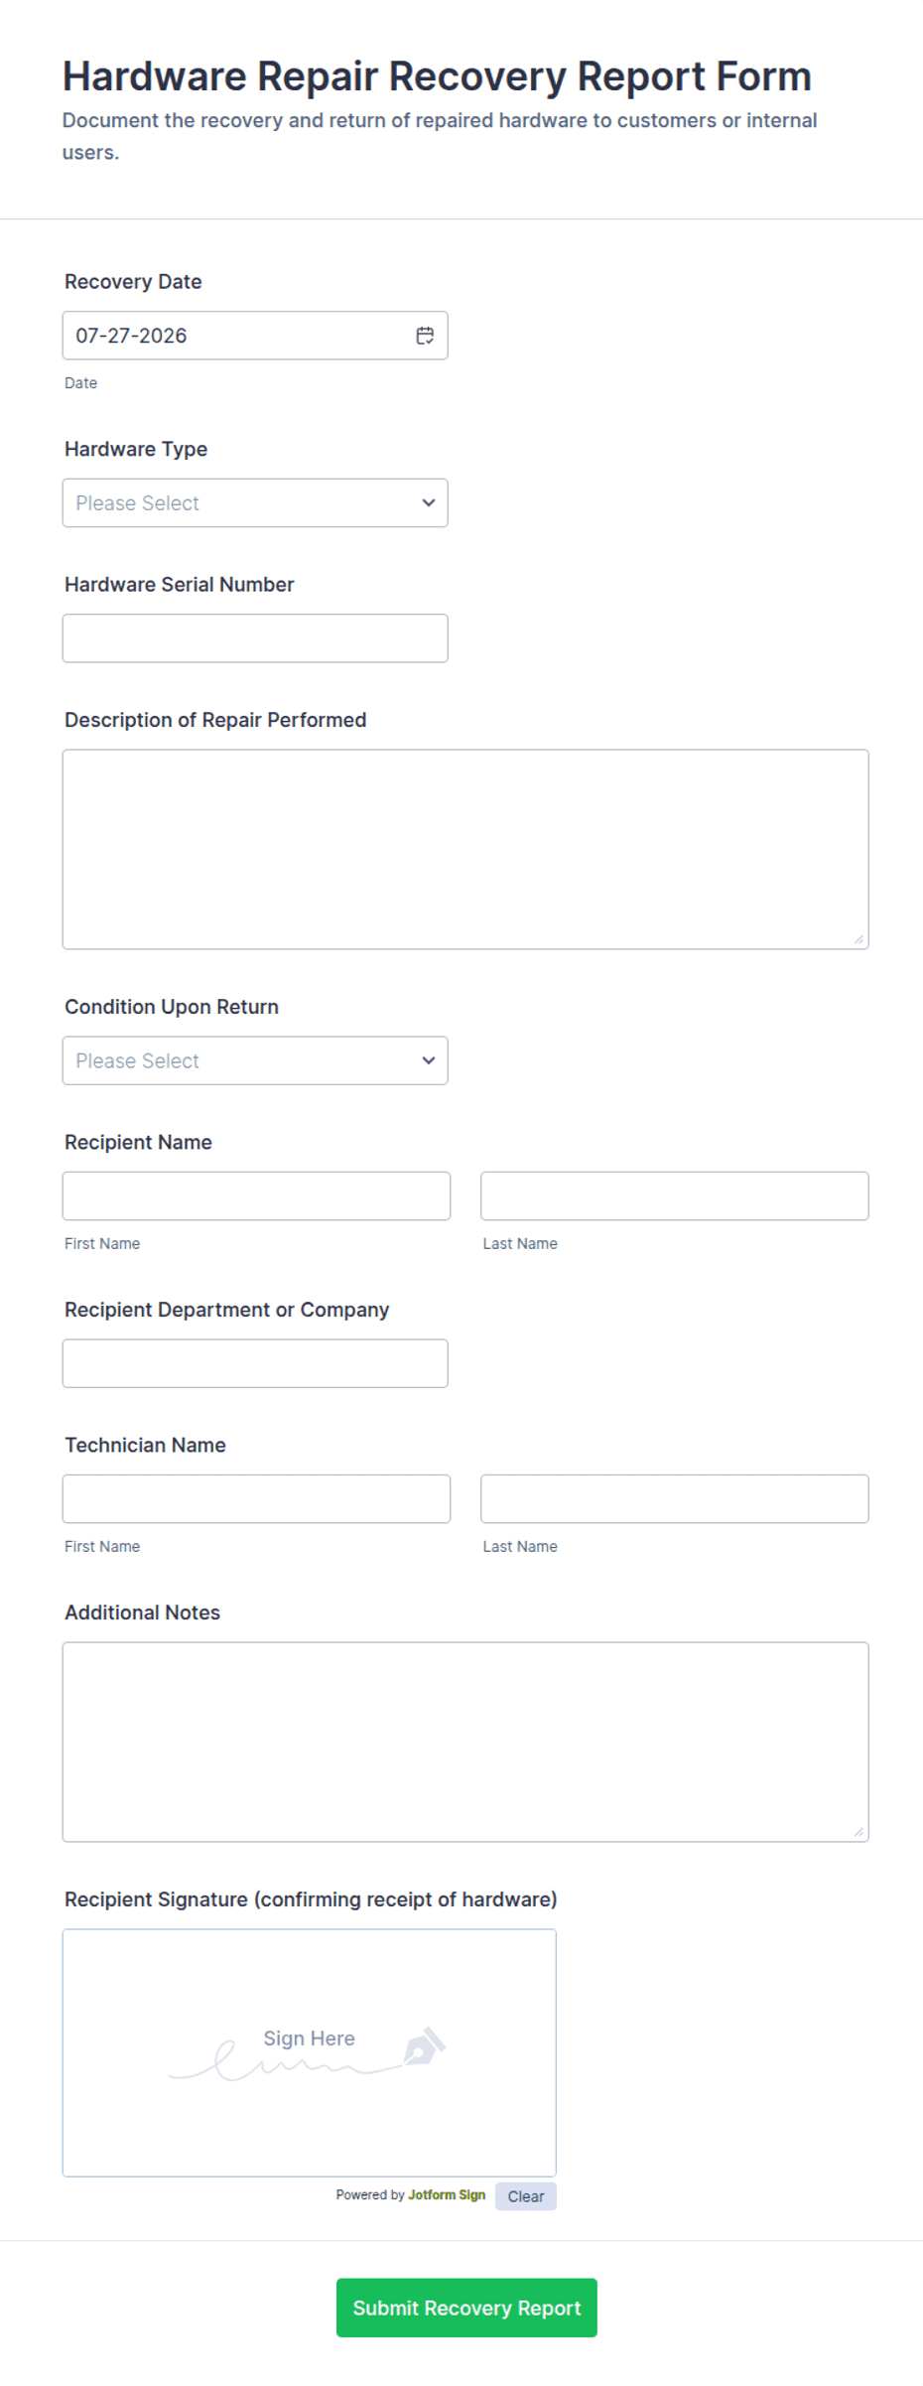
Task: Select the Recipient Last Name field
Action: (x=675, y=1195)
